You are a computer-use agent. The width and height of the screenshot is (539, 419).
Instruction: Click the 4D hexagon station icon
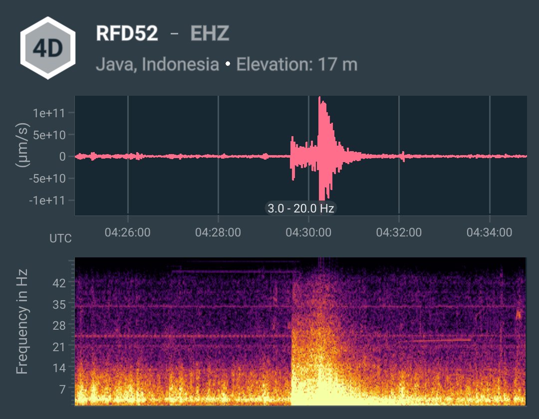point(48,48)
